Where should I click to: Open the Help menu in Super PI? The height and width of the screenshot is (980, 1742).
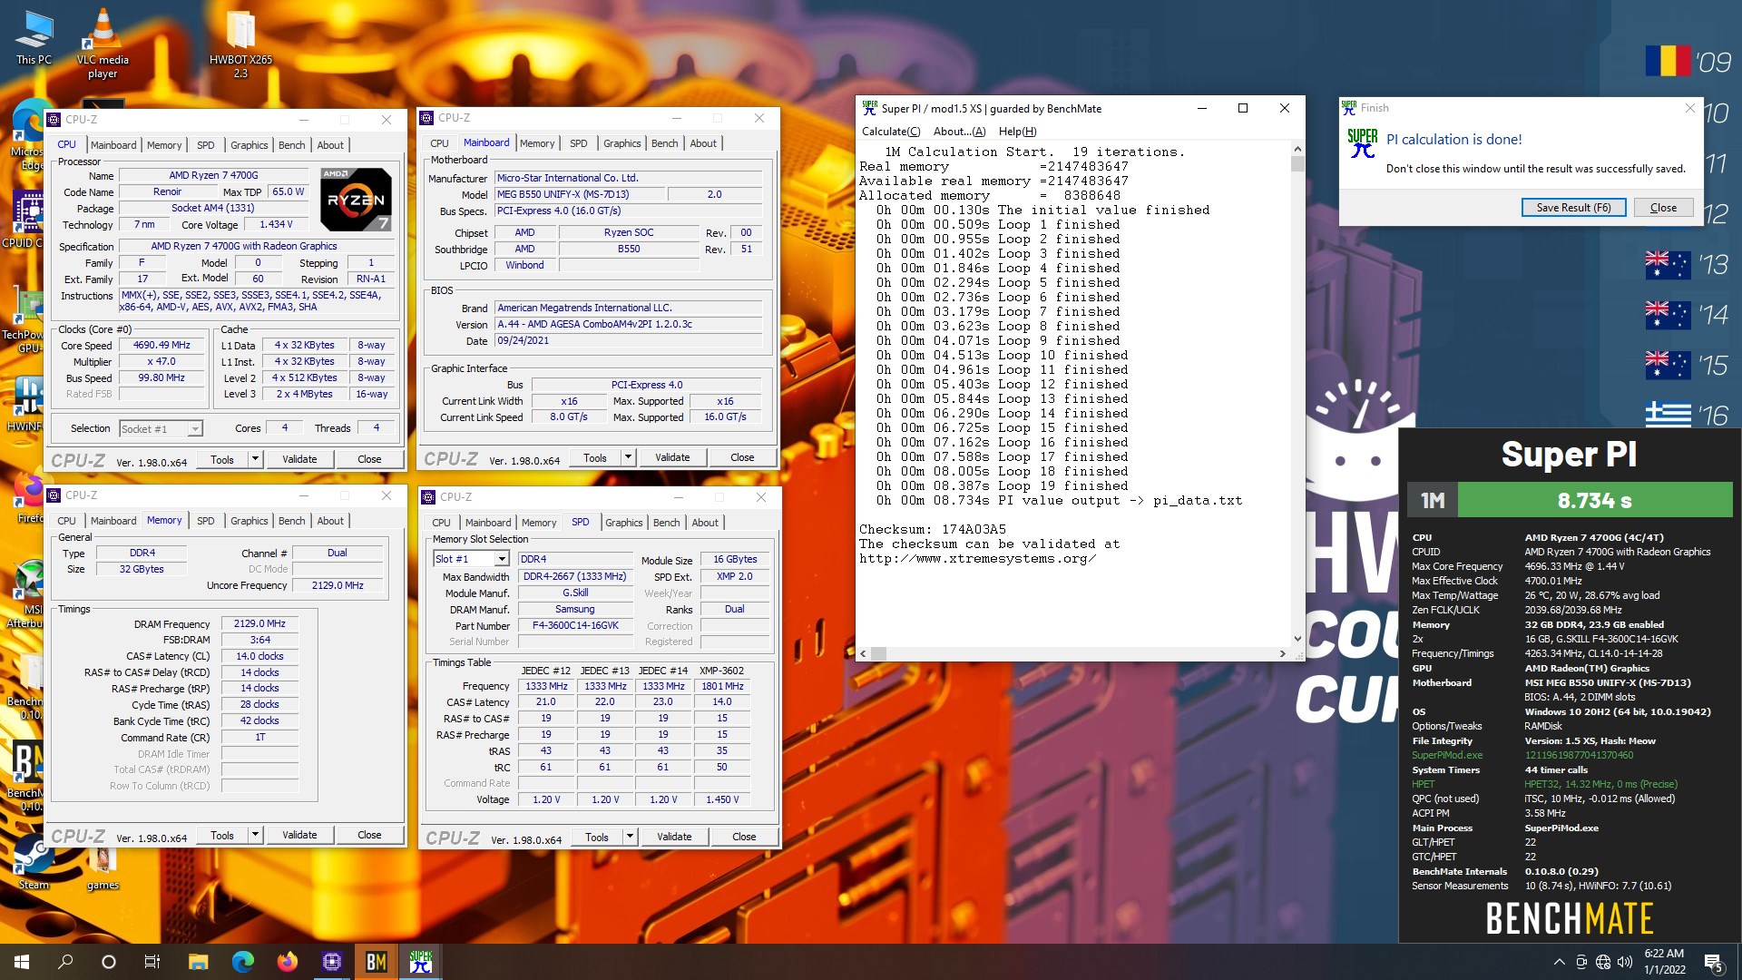pos(1017,132)
